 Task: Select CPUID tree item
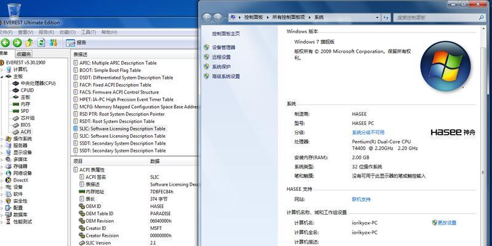[x=27, y=90]
